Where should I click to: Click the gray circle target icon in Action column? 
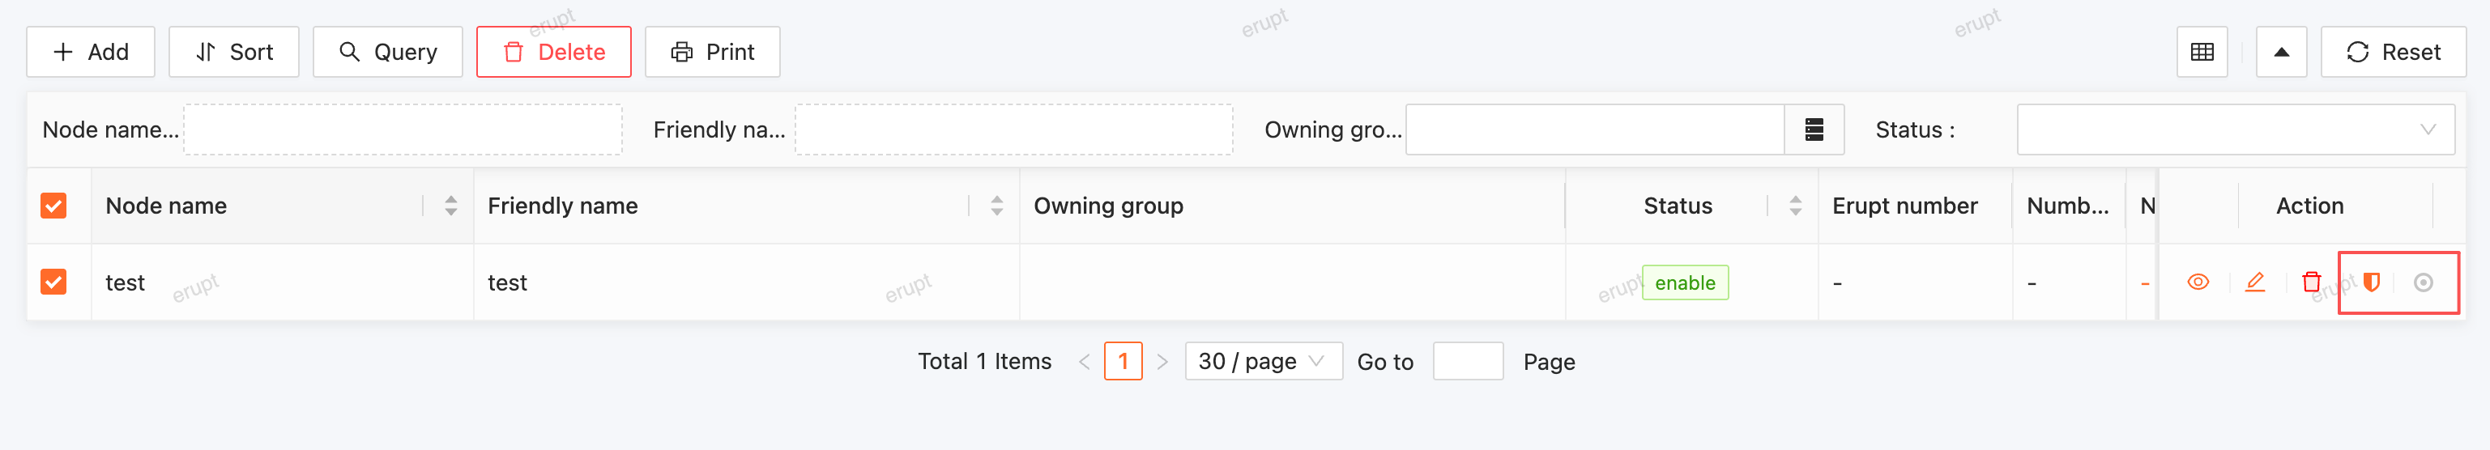tap(2424, 283)
